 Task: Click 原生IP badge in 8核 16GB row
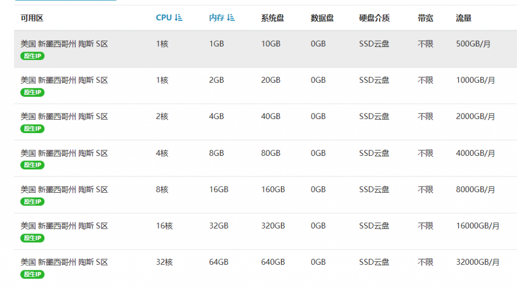coord(32,201)
